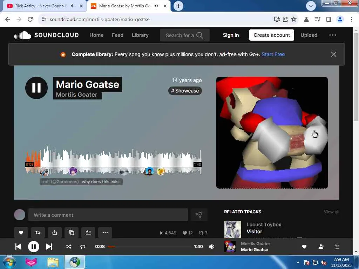359x269 pixels.
Task: Open the Chrome profile avatar
Action: (x=340, y=20)
